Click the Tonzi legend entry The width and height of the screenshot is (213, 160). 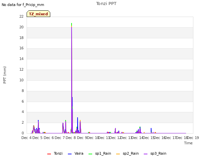point(55,153)
